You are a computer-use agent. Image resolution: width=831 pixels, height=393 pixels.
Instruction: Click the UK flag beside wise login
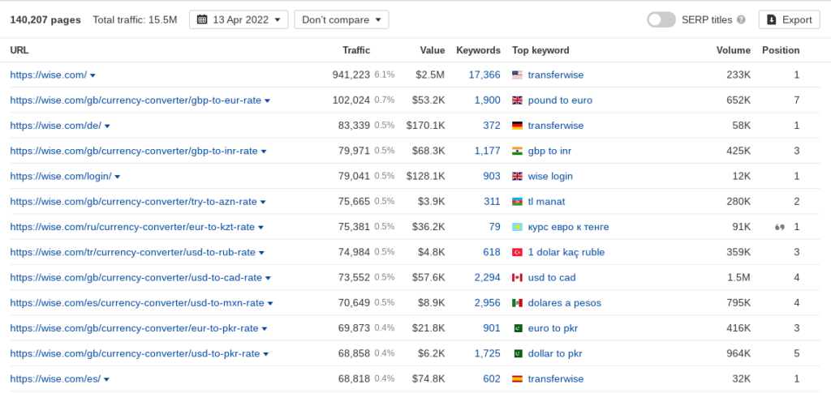tap(517, 177)
